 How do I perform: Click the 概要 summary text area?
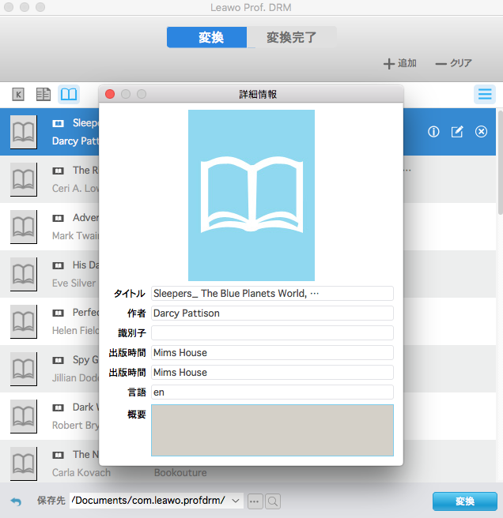tap(272, 430)
